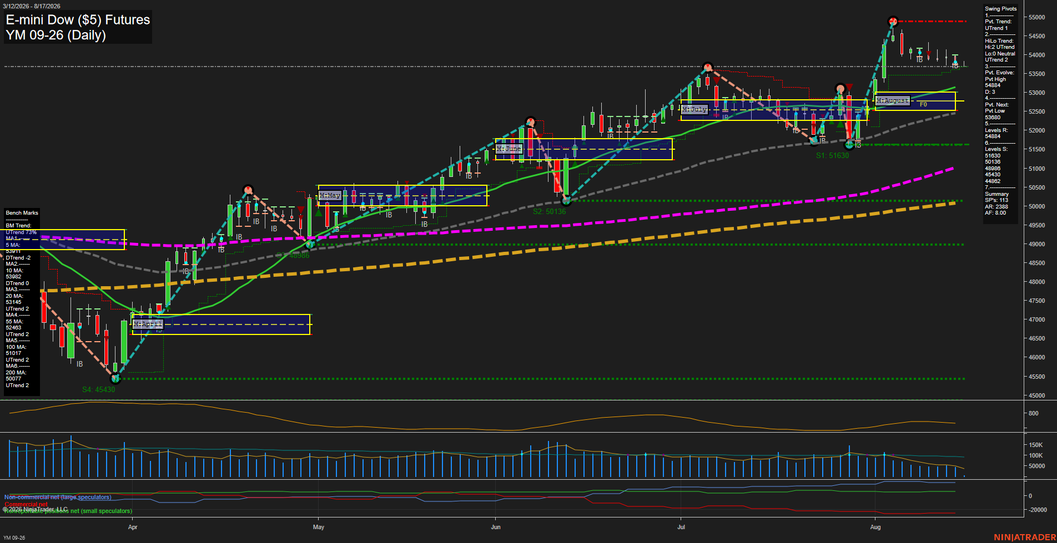Click the Apr label on the time axis

click(133, 527)
